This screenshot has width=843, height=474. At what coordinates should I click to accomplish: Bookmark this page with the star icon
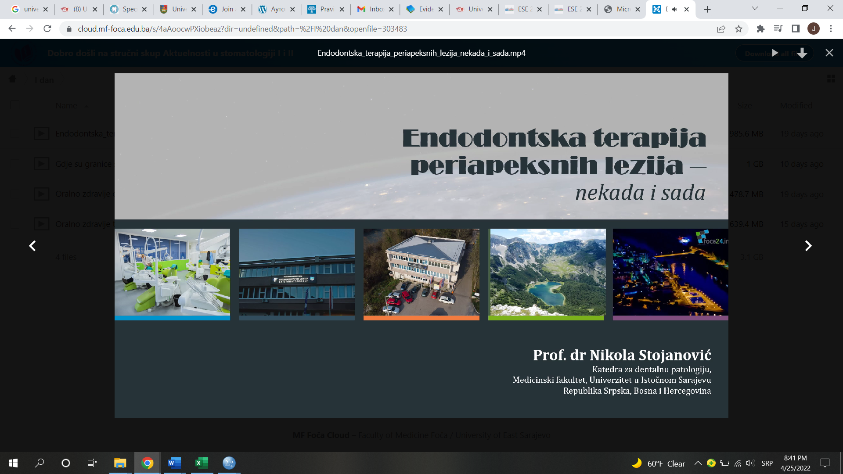coord(739,29)
